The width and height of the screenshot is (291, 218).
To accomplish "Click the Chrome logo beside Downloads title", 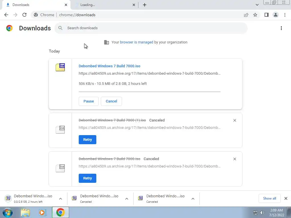I will click(x=9, y=28).
